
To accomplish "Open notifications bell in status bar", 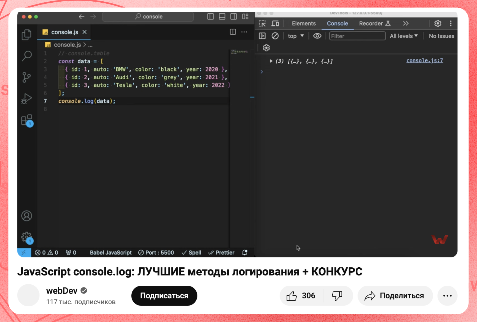I will (x=245, y=253).
